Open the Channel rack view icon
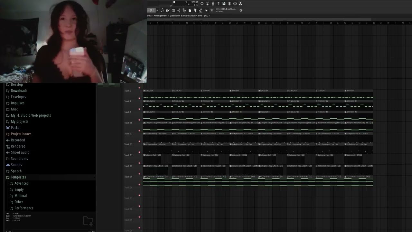Screen dimensions: 412x232 click(x=173, y=10)
